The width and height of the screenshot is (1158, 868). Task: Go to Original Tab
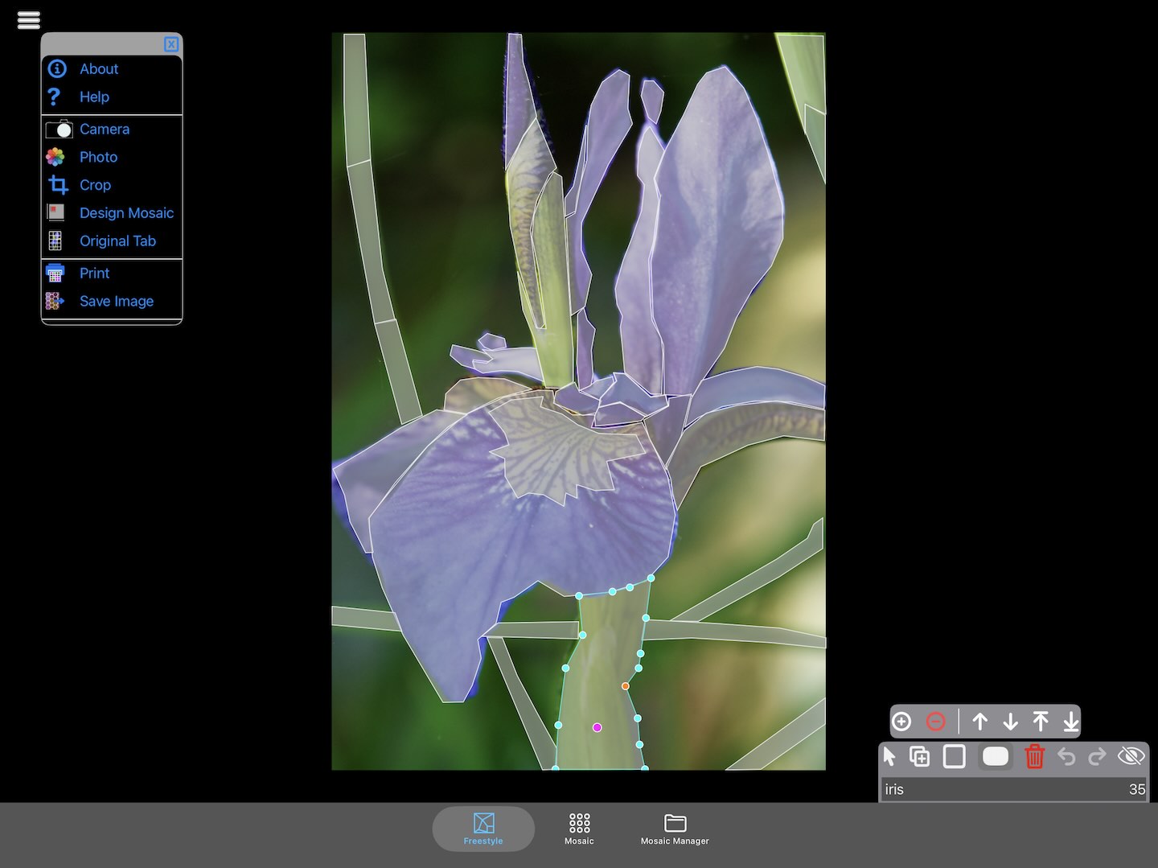tap(112, 241)
